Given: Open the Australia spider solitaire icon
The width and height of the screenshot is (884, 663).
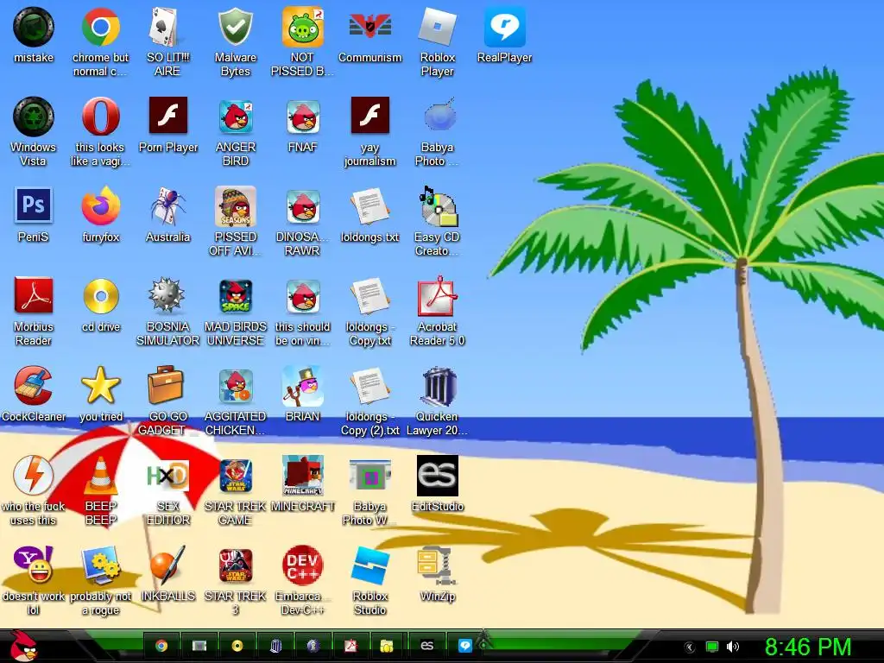Looking at the screenshot, I should (x=167, y=206).
